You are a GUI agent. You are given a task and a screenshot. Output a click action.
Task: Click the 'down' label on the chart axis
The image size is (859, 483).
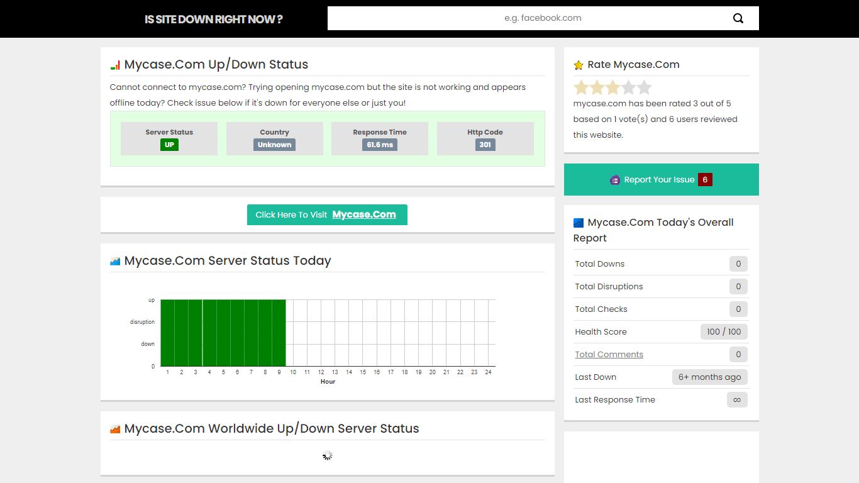coord(148,344)
